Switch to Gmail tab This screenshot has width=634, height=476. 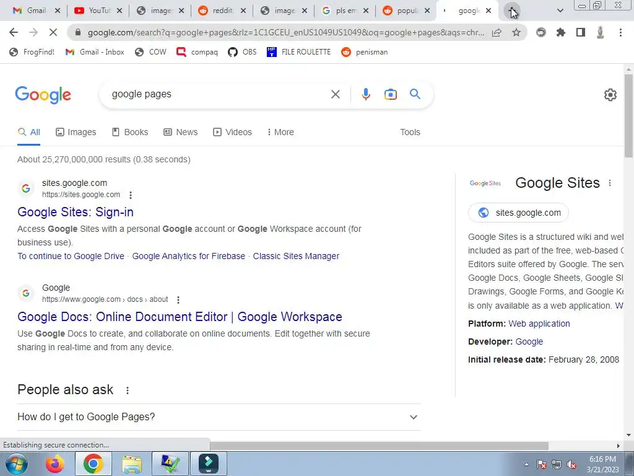(x=35, y=11)
